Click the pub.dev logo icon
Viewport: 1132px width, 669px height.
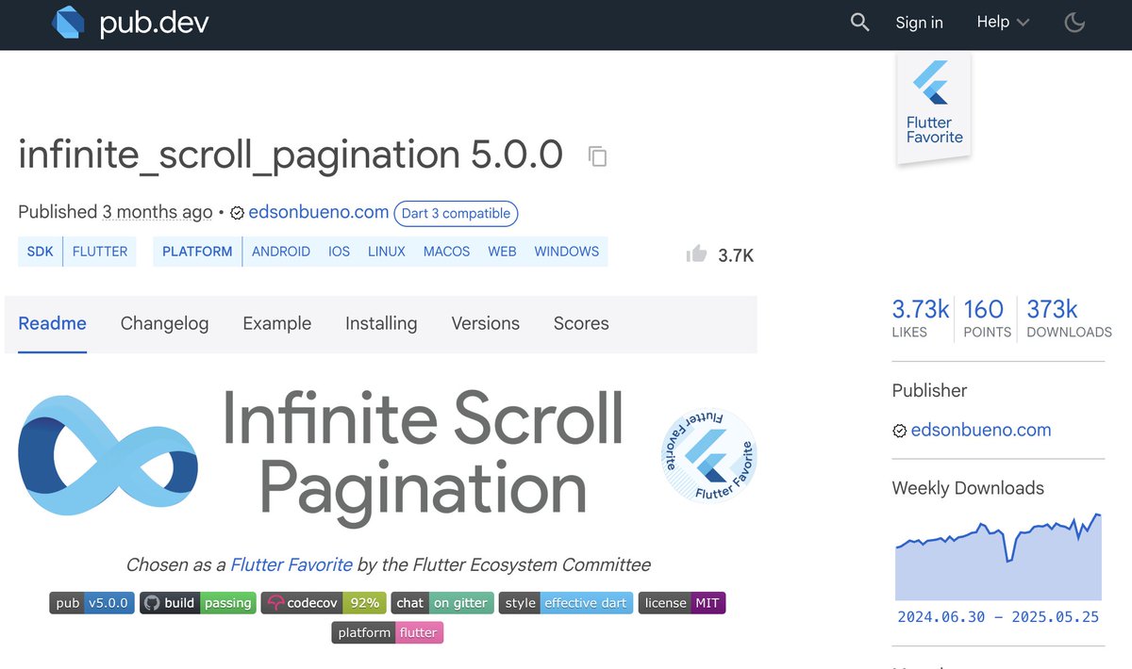[70, 22]
